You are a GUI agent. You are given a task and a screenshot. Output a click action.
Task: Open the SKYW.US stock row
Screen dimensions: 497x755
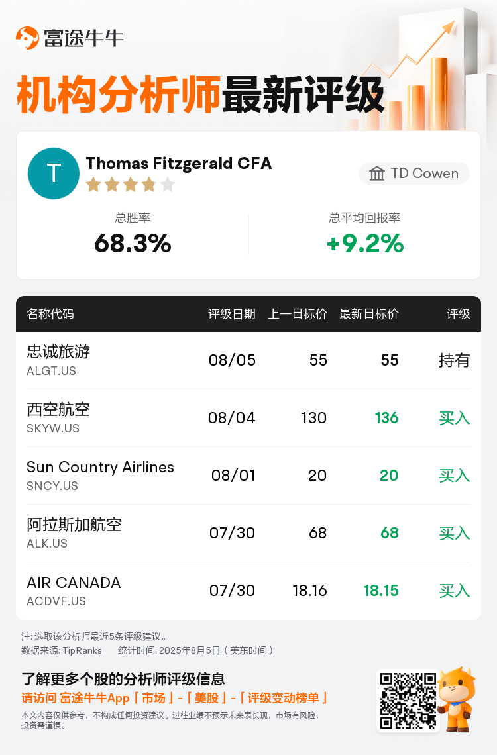248,418
